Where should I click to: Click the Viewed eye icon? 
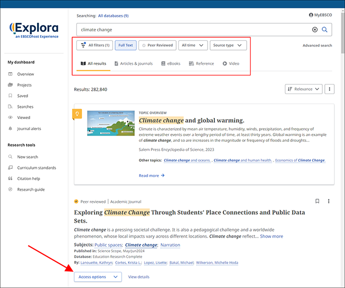10,117
